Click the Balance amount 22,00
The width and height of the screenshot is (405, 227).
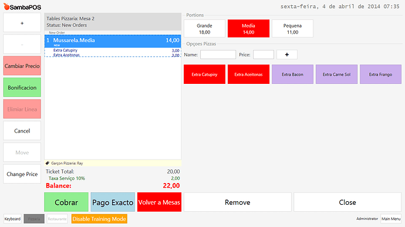pos(171,186)
